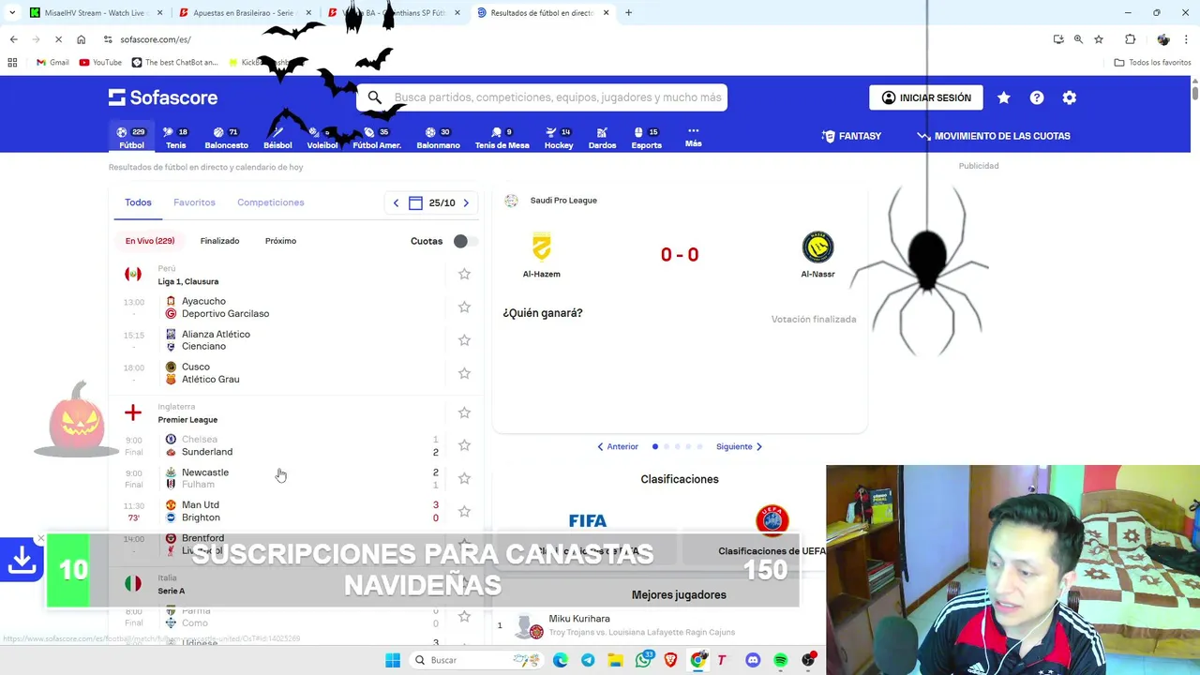Image resolution: width=1200 pixels, height=675 pixels.
Task: Select the Baloncesto sport icon
Action: [x=226, y=138]
